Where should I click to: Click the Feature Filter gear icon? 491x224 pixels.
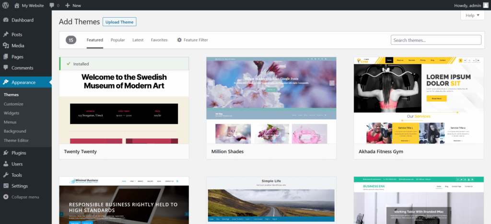coord(179,40)
